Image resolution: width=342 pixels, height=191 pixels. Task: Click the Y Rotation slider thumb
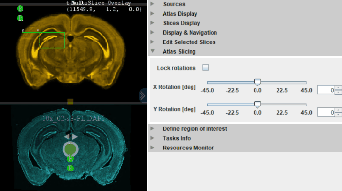[x=257, y=105]
